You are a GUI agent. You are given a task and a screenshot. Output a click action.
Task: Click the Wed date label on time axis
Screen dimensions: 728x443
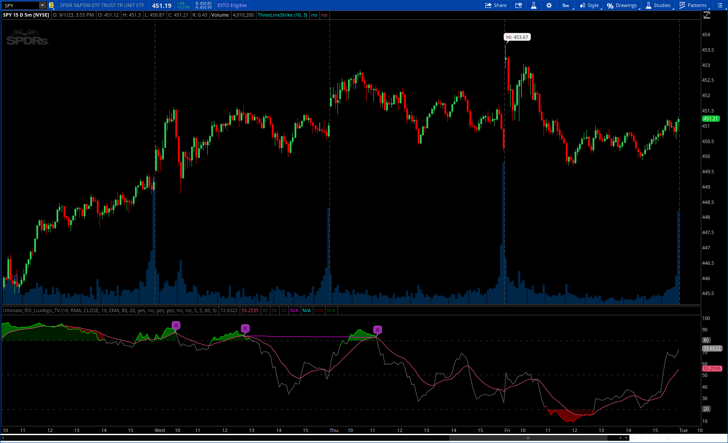(160, 430)
